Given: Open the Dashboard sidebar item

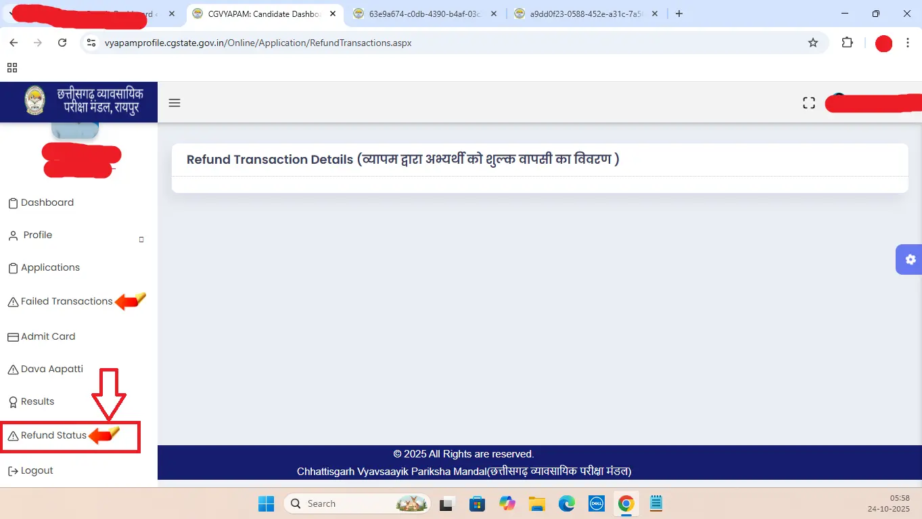Looking at the screenshot, I should 47,202.
